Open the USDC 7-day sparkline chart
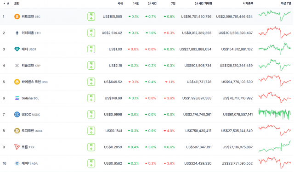Screen dimensions: 294x172 (275, 114)
